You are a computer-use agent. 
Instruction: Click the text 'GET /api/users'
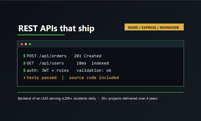45,63
